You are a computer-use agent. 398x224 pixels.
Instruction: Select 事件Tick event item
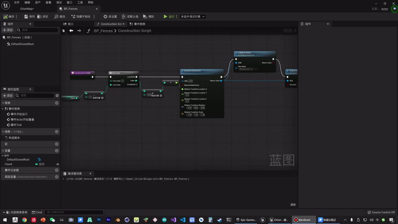[16, 125]
